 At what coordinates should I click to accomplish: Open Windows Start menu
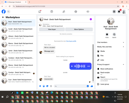[x=2, y=97]
